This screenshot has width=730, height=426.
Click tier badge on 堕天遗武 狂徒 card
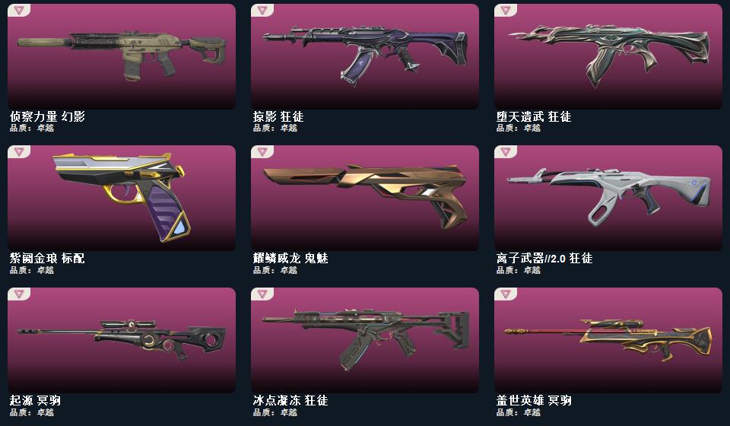[x=506, y=10]
